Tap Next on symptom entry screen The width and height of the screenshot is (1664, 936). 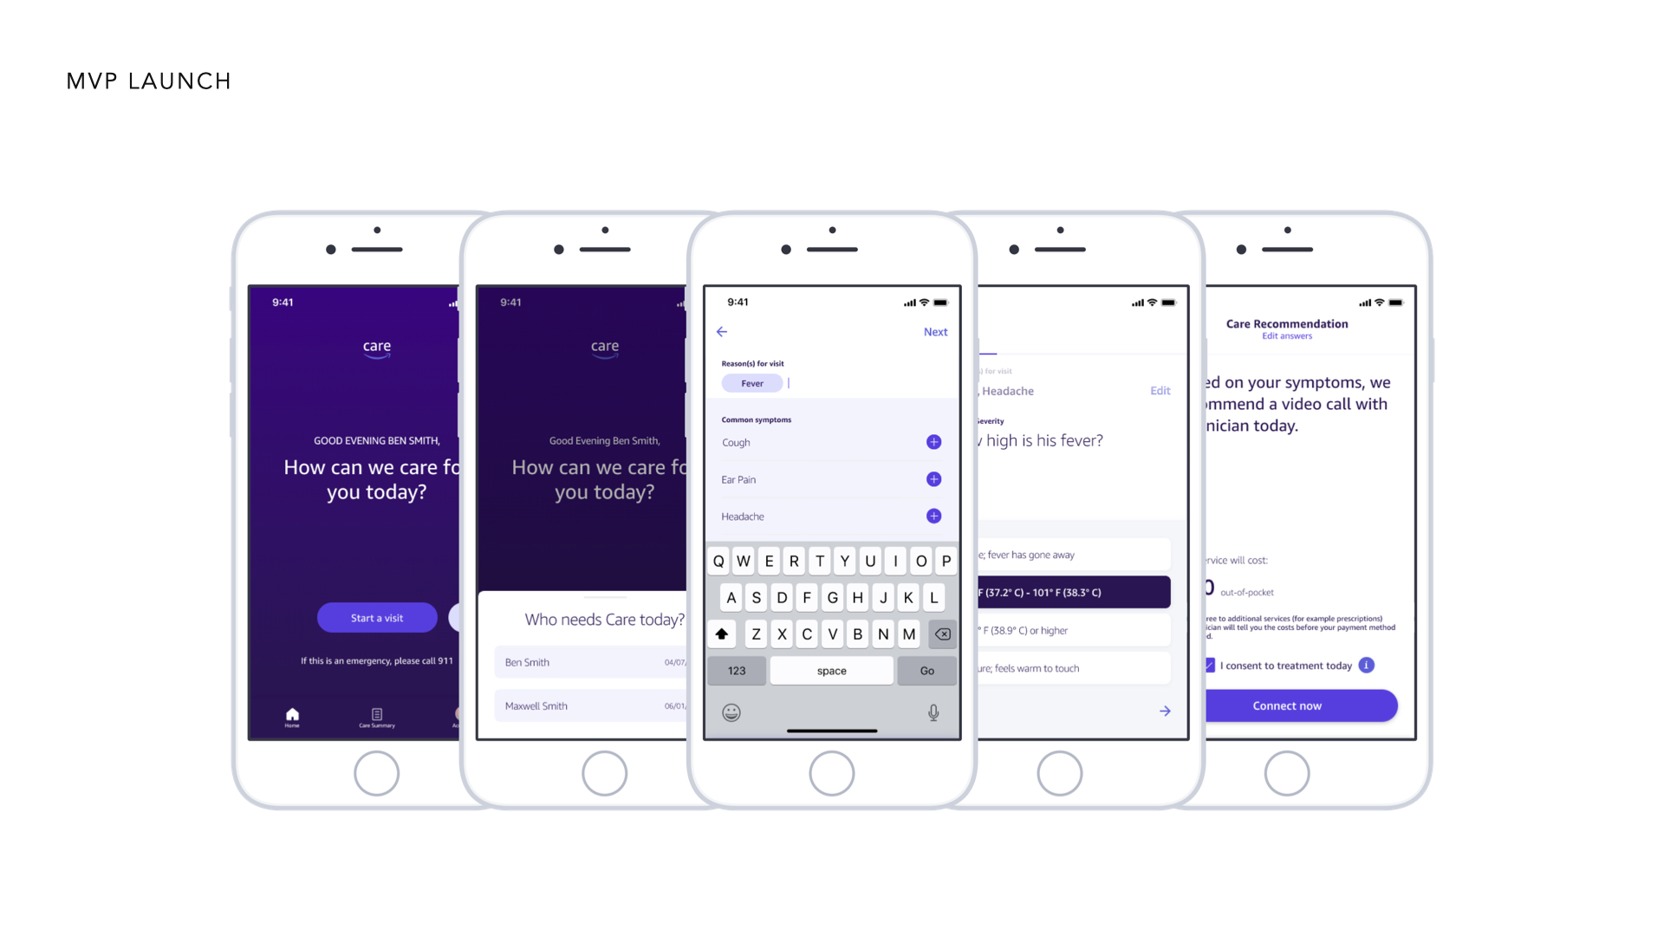tap(935, 331)
